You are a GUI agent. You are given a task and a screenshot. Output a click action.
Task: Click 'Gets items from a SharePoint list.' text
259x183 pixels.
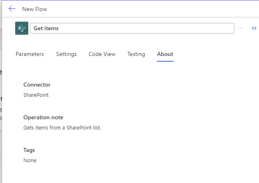(x=62, y=127)
